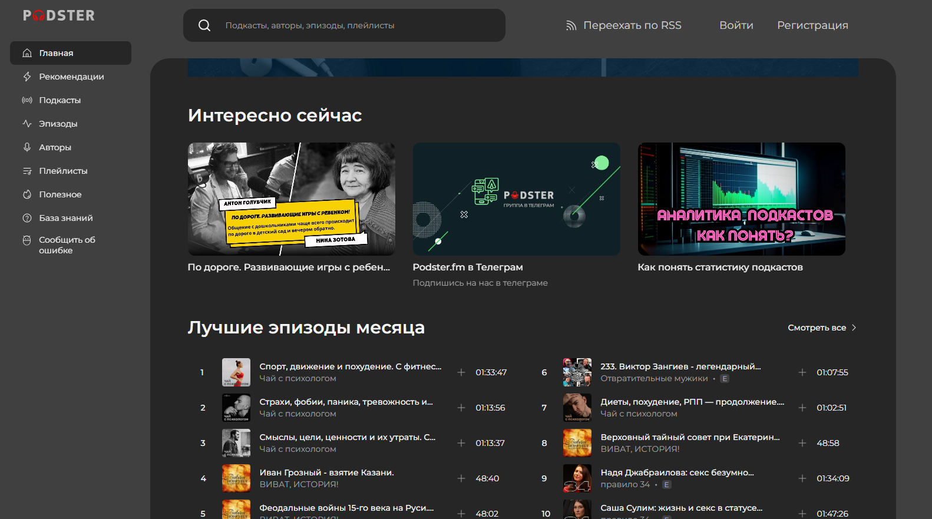Click the Смотреть все chevron arrow
Viewport: 932px width, 519px height.
click(x=854, y=328)
